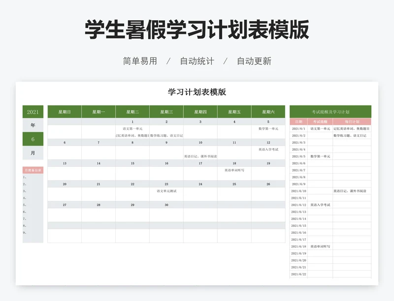Viewport: 394px width, 301px height.
Task: Select calendar day 20 cell
Action: coord(65,184)
